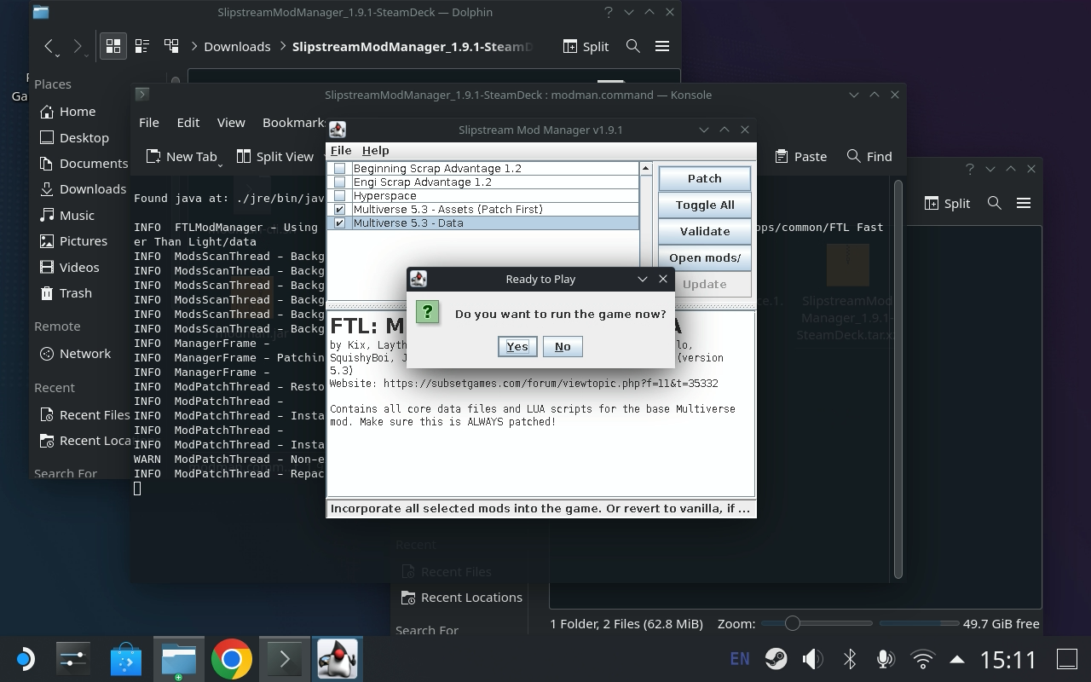
Task: Open Slipstream File menu
Action: pos(341,150)
